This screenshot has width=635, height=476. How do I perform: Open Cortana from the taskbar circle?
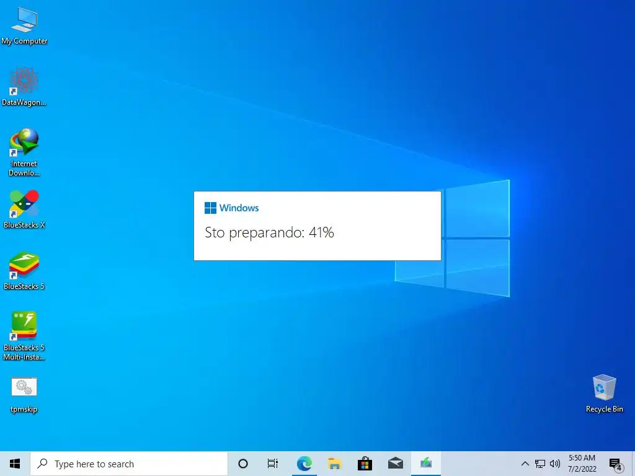[x=243, y=464]
